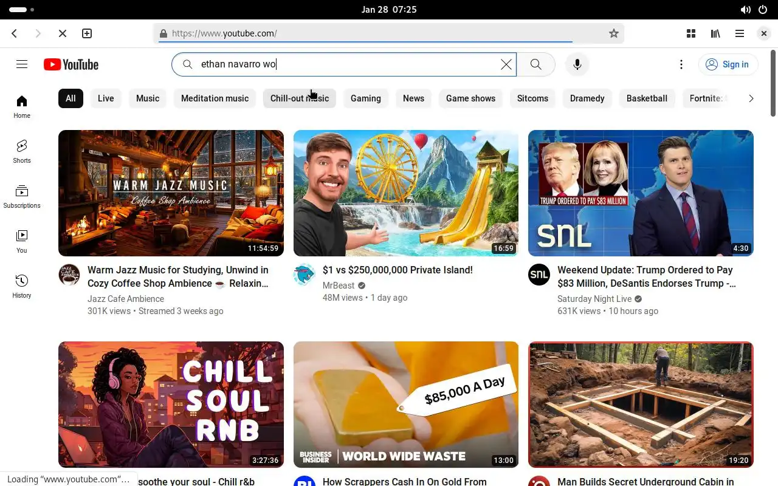The height and width of the screenshot is (486, 778).
Task: Select the Basketball category chip
Action: (x=647, y=98)
